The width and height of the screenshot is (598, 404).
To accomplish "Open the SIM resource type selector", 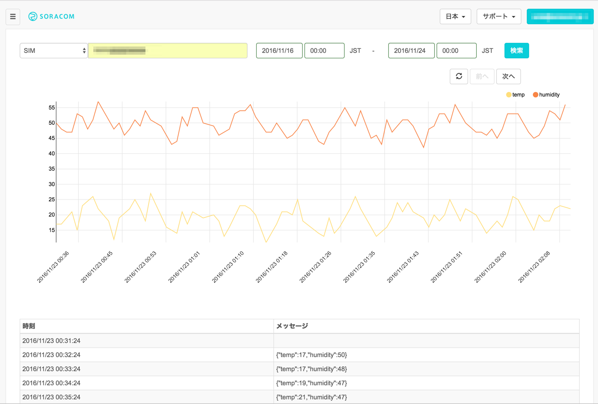I will pyautogui.click(x=54, y=51).
